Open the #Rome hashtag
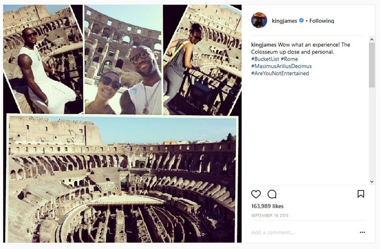Image resolution: width=380 pixels, height=249 pixels. pos(289,59)
